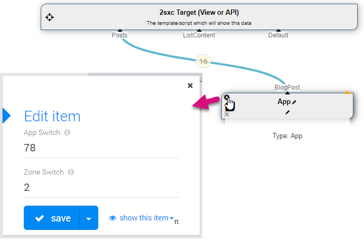Edit the App description pencil icon
364x241 pixels.
(287, 112)
